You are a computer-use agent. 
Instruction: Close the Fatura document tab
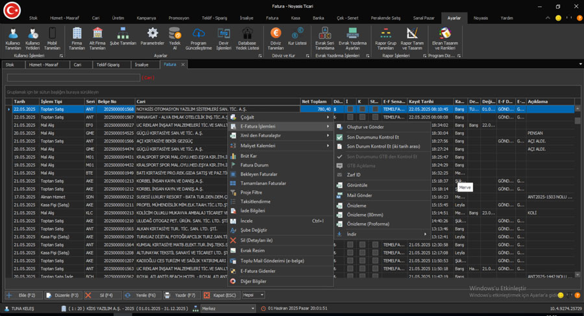pos(183,65)
